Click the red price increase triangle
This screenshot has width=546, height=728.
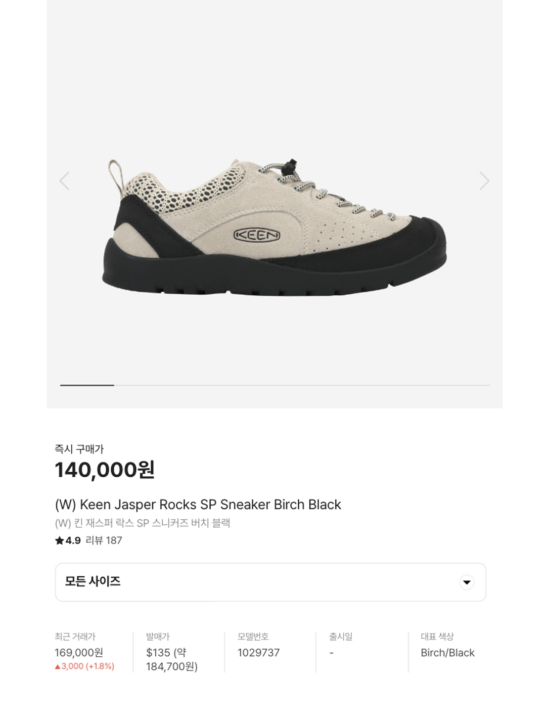[57, 667]
